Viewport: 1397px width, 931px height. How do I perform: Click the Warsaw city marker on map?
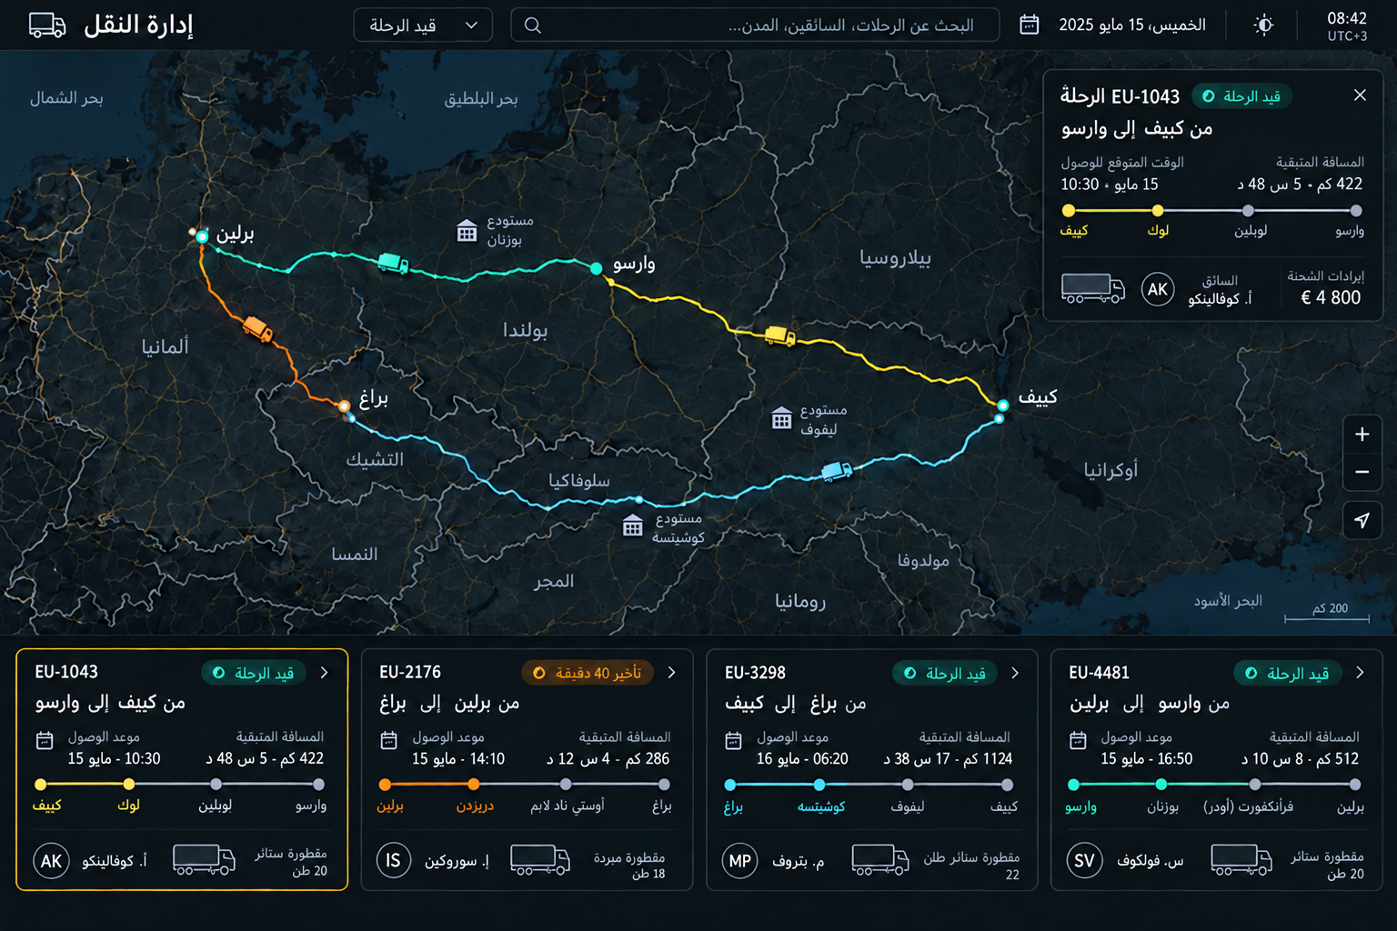pyautogui.click(x=596, y=268)
